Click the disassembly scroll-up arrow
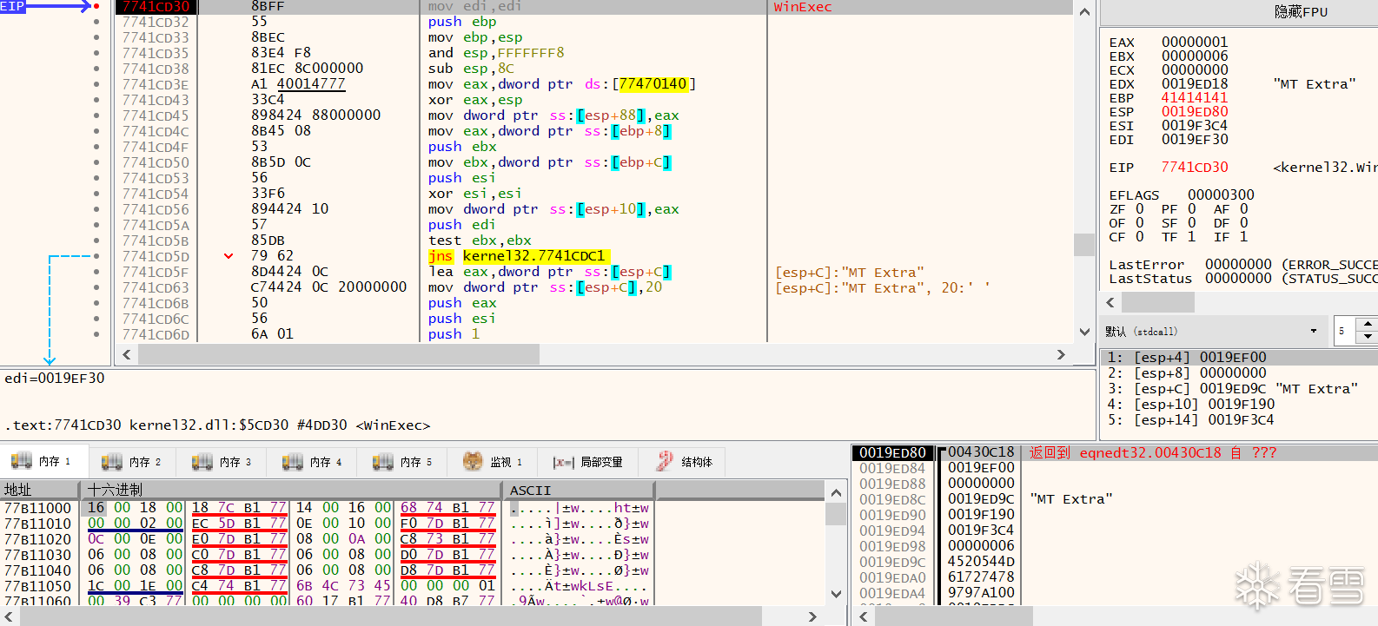 [1084, 12]
